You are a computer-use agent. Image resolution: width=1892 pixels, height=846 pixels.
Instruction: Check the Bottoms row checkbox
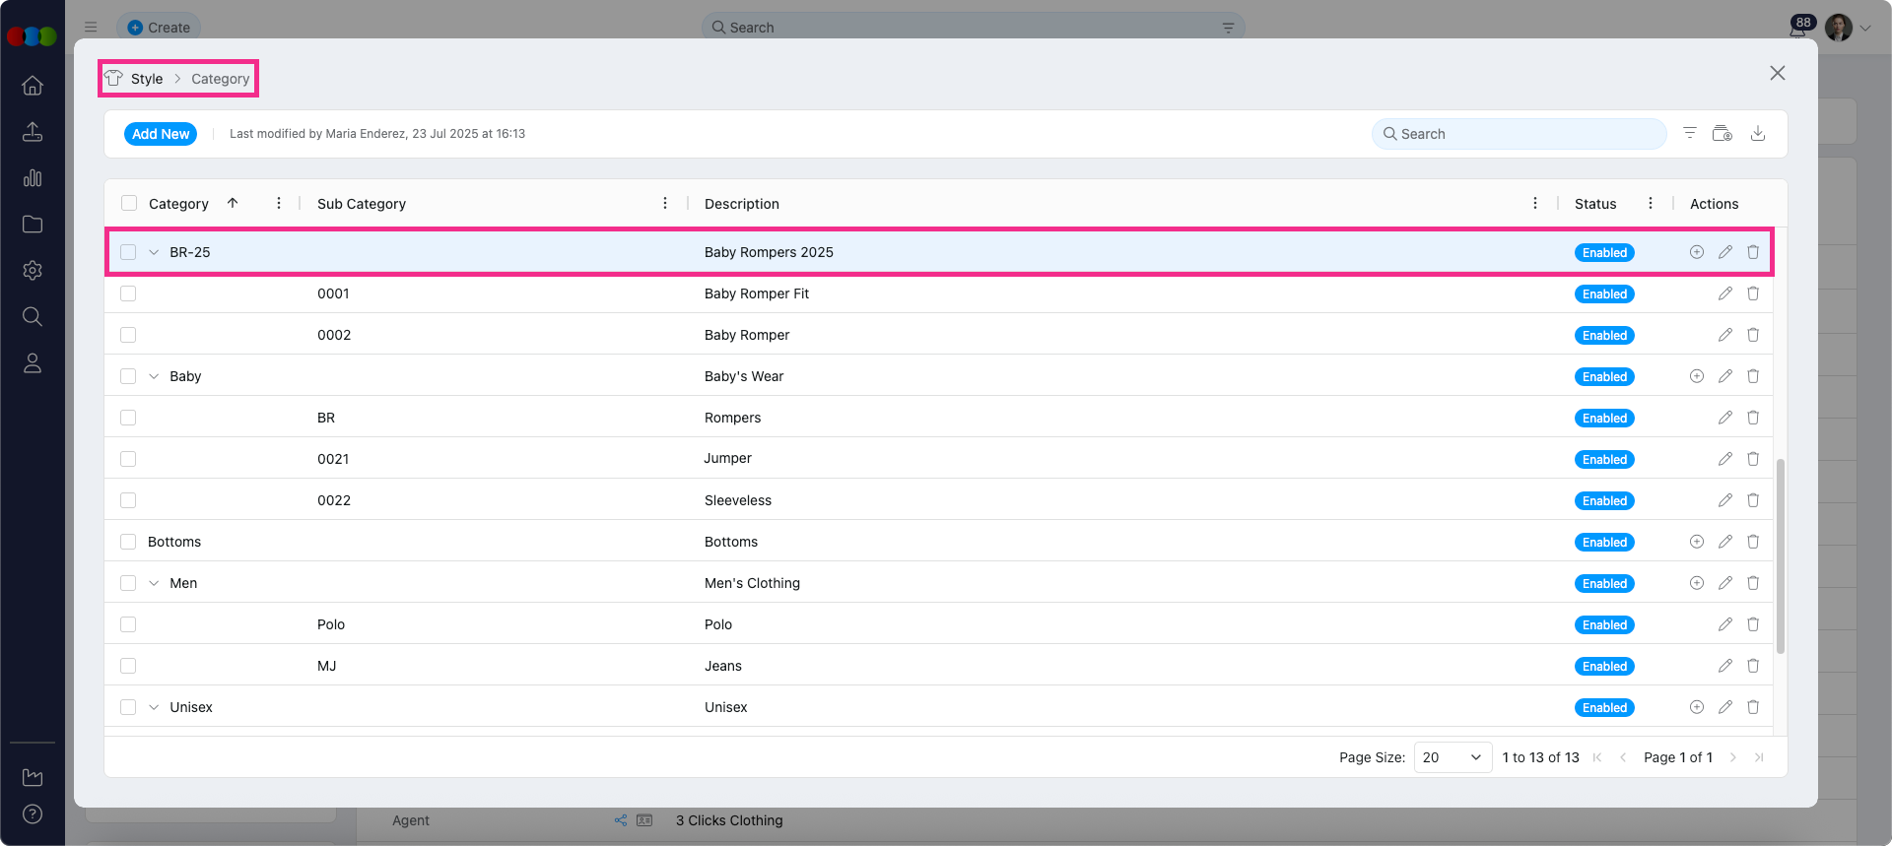tap(128, 542)
